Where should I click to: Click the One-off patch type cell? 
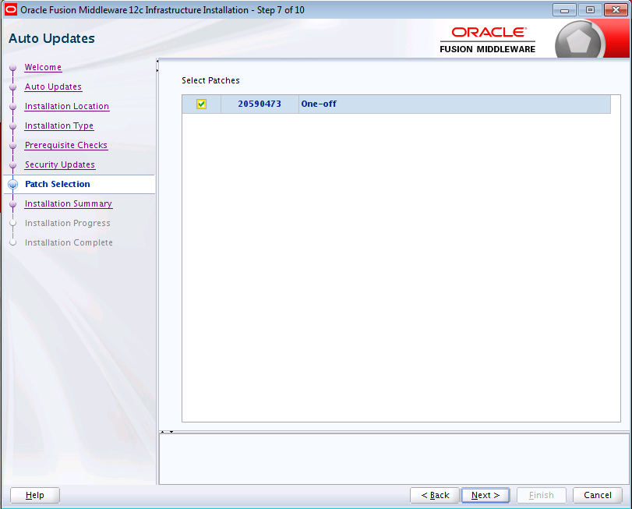454,104
